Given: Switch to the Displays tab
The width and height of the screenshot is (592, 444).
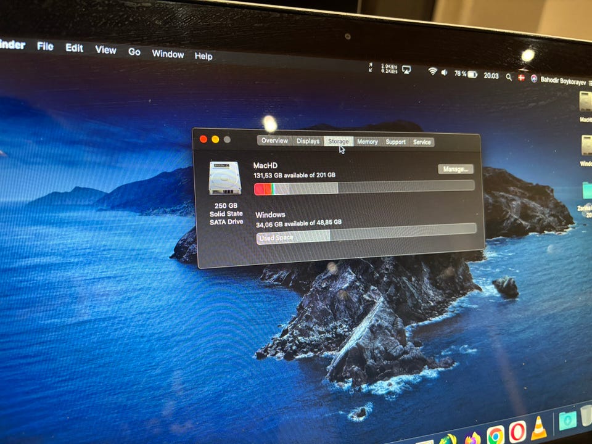Looking at the screenshot, I should coord(308,141).
